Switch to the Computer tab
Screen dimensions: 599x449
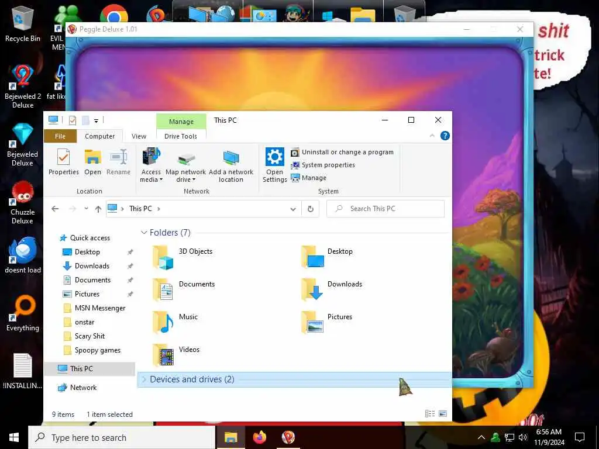click(x=99, y=136)
